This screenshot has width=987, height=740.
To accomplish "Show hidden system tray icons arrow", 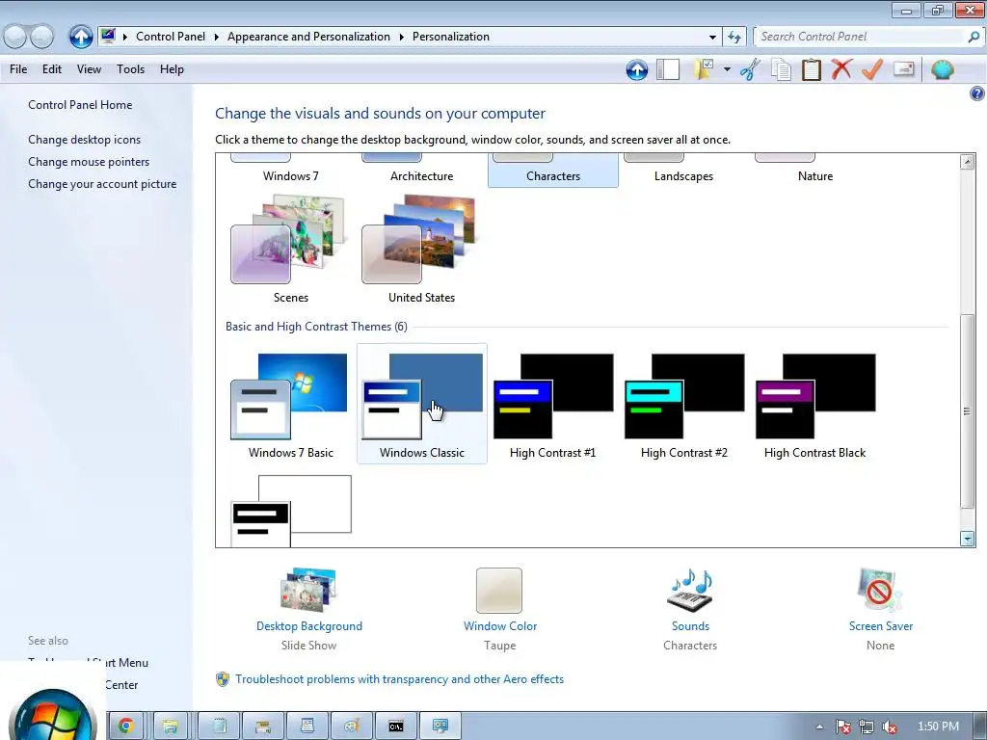I will click(x=819, y=727).
